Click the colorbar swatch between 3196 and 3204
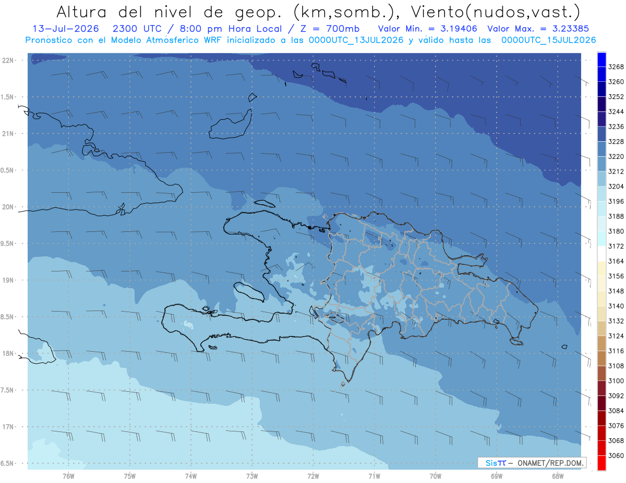 pyautogui.click(x=601, y=194)
